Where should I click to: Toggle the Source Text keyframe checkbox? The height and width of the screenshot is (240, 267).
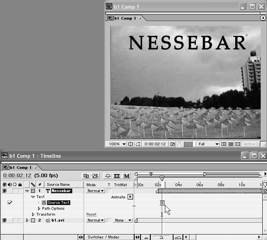tap(10, 203)
